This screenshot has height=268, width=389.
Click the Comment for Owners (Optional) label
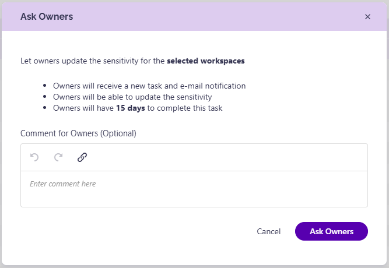(x=78, y=133)
